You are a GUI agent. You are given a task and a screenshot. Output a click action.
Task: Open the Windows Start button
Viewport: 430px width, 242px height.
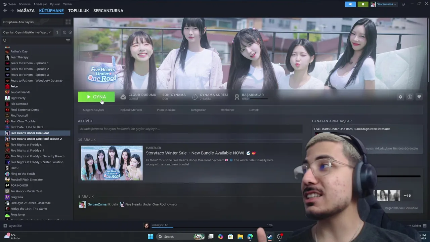click(150, 237)
